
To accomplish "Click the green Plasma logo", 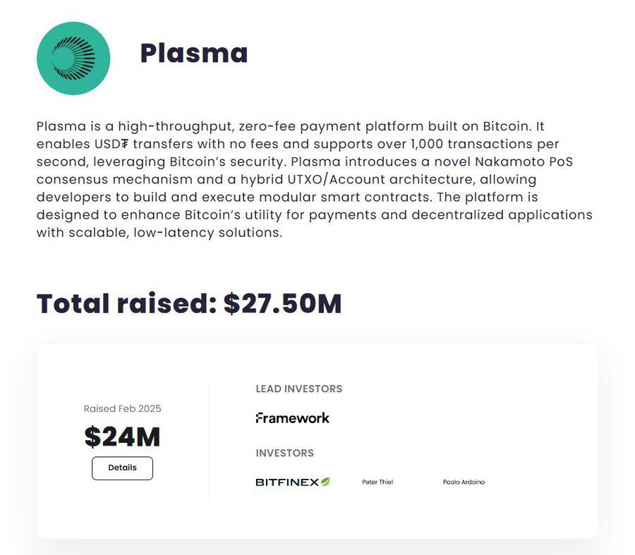I will 73,59.
